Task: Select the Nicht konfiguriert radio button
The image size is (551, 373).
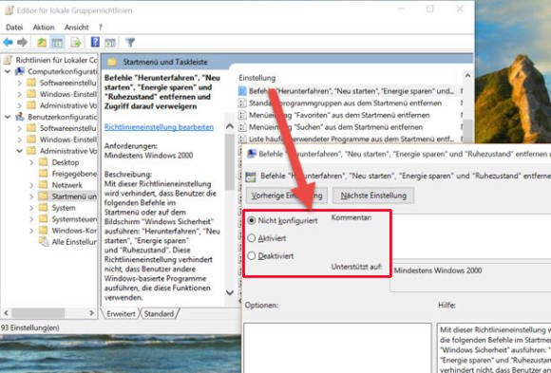Action: pyautogui.click(x=251, y=220)
